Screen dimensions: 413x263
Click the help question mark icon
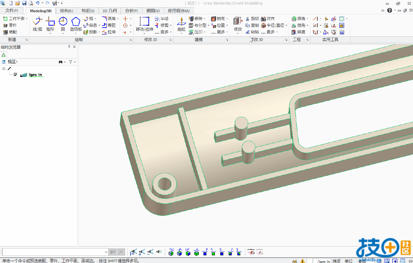[x=390, y=11]
